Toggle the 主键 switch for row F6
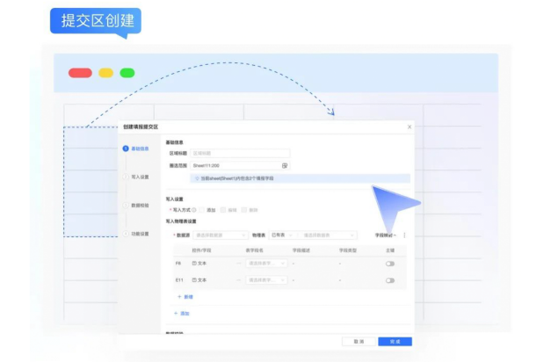 [x=389, y=264]
